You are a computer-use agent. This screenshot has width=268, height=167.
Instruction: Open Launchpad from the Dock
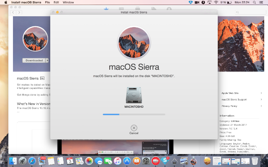pos(23,161)
